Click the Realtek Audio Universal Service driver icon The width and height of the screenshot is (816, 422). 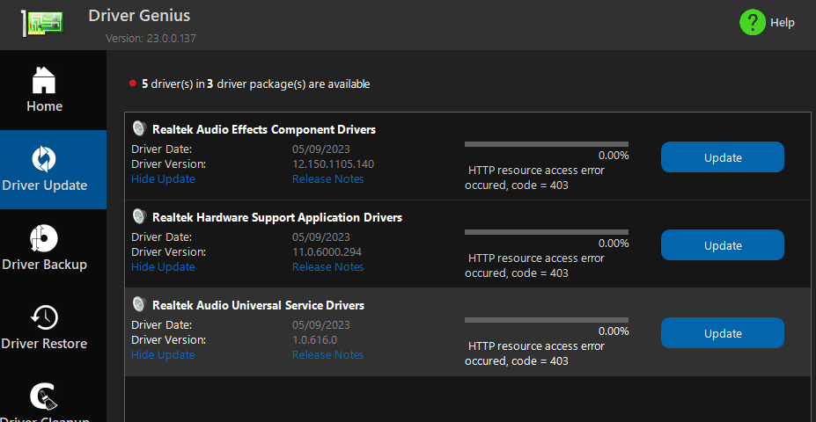tap(139, 304)
